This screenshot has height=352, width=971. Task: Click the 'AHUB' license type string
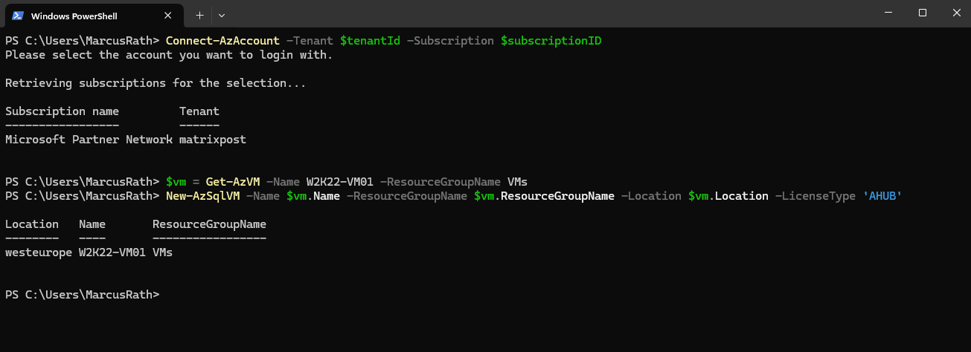882,196
